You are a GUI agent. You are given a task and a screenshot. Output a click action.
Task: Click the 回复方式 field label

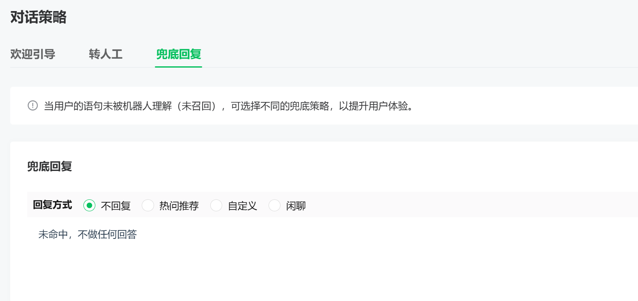coord(52,205)
